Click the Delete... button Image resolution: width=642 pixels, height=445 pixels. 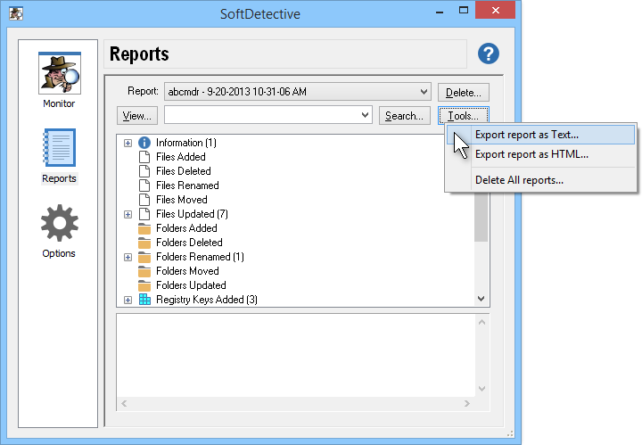coord(463,93)
